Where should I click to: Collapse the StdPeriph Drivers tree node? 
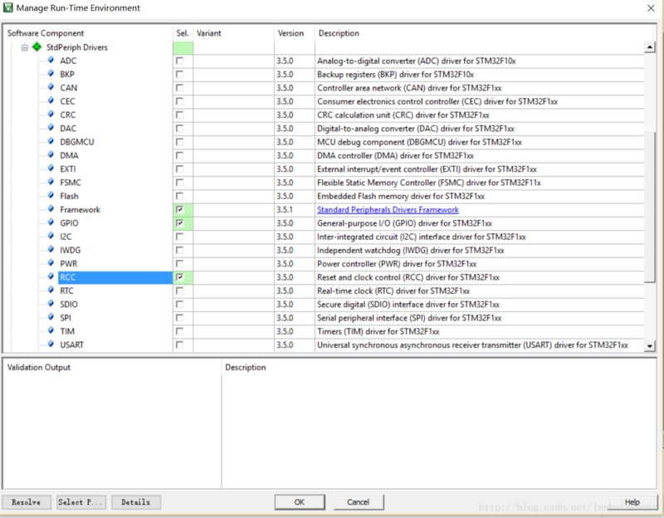pos(25,47)
